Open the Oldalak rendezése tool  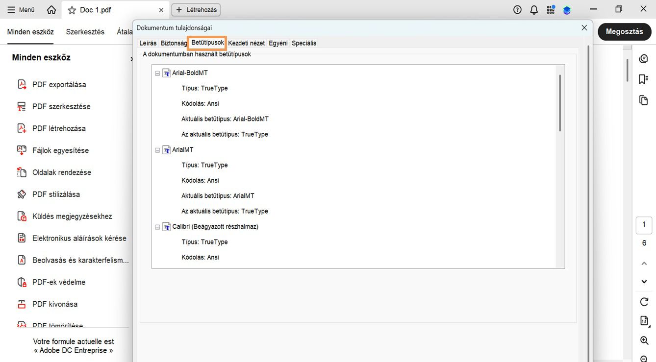[x=62, y=172]
